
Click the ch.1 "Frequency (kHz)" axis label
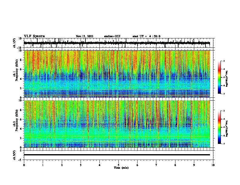pos(17,70)
